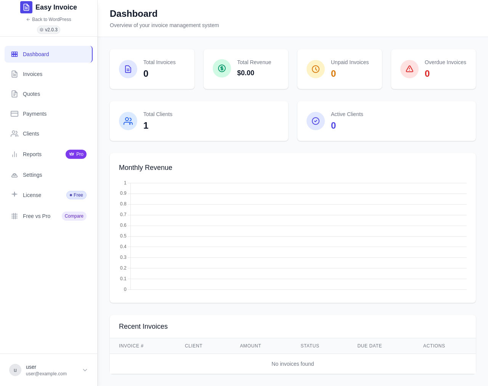The width and height of the screenshot is (488, 386).
Task: Go to Payments in sidebar
Action: point(48,114)
